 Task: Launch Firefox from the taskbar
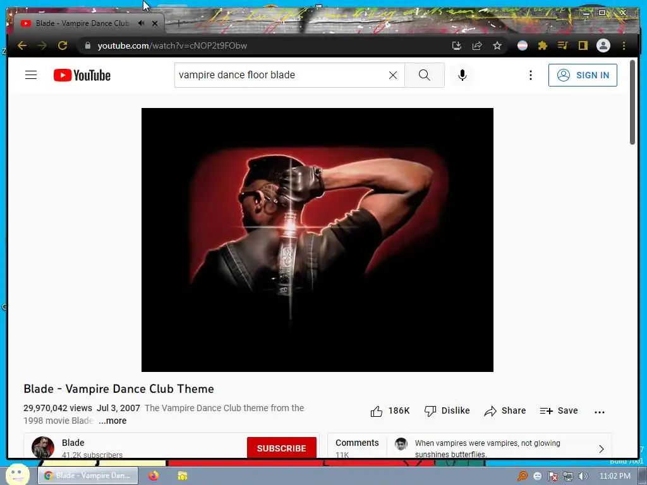click(154, 476)
